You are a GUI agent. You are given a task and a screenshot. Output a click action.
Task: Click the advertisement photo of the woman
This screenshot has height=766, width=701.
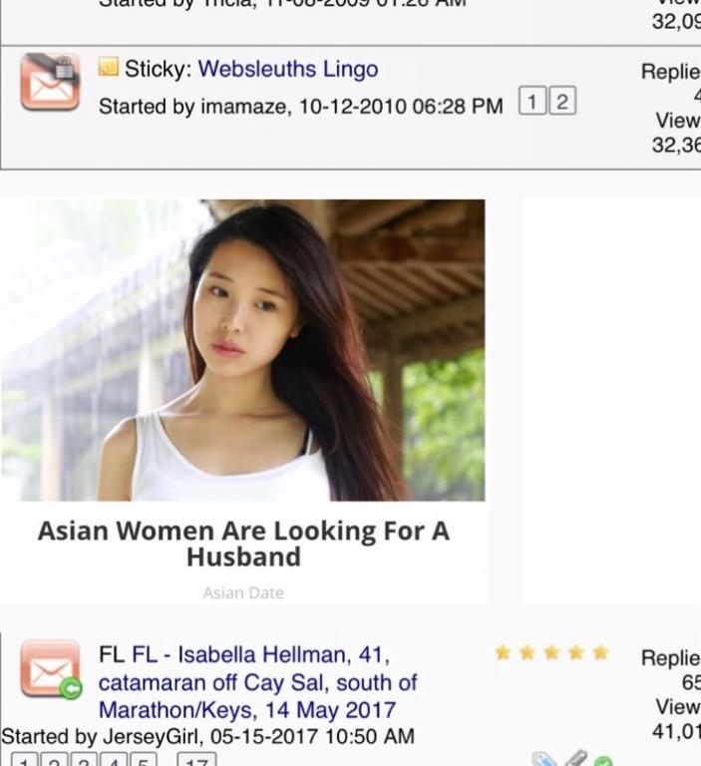click(242, 350)
